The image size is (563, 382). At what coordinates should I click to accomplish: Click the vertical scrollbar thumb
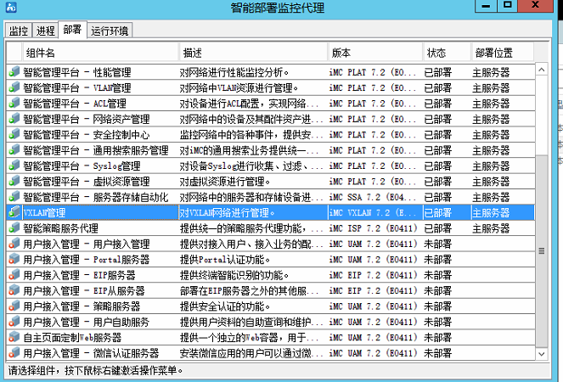[x=542, y=251]
